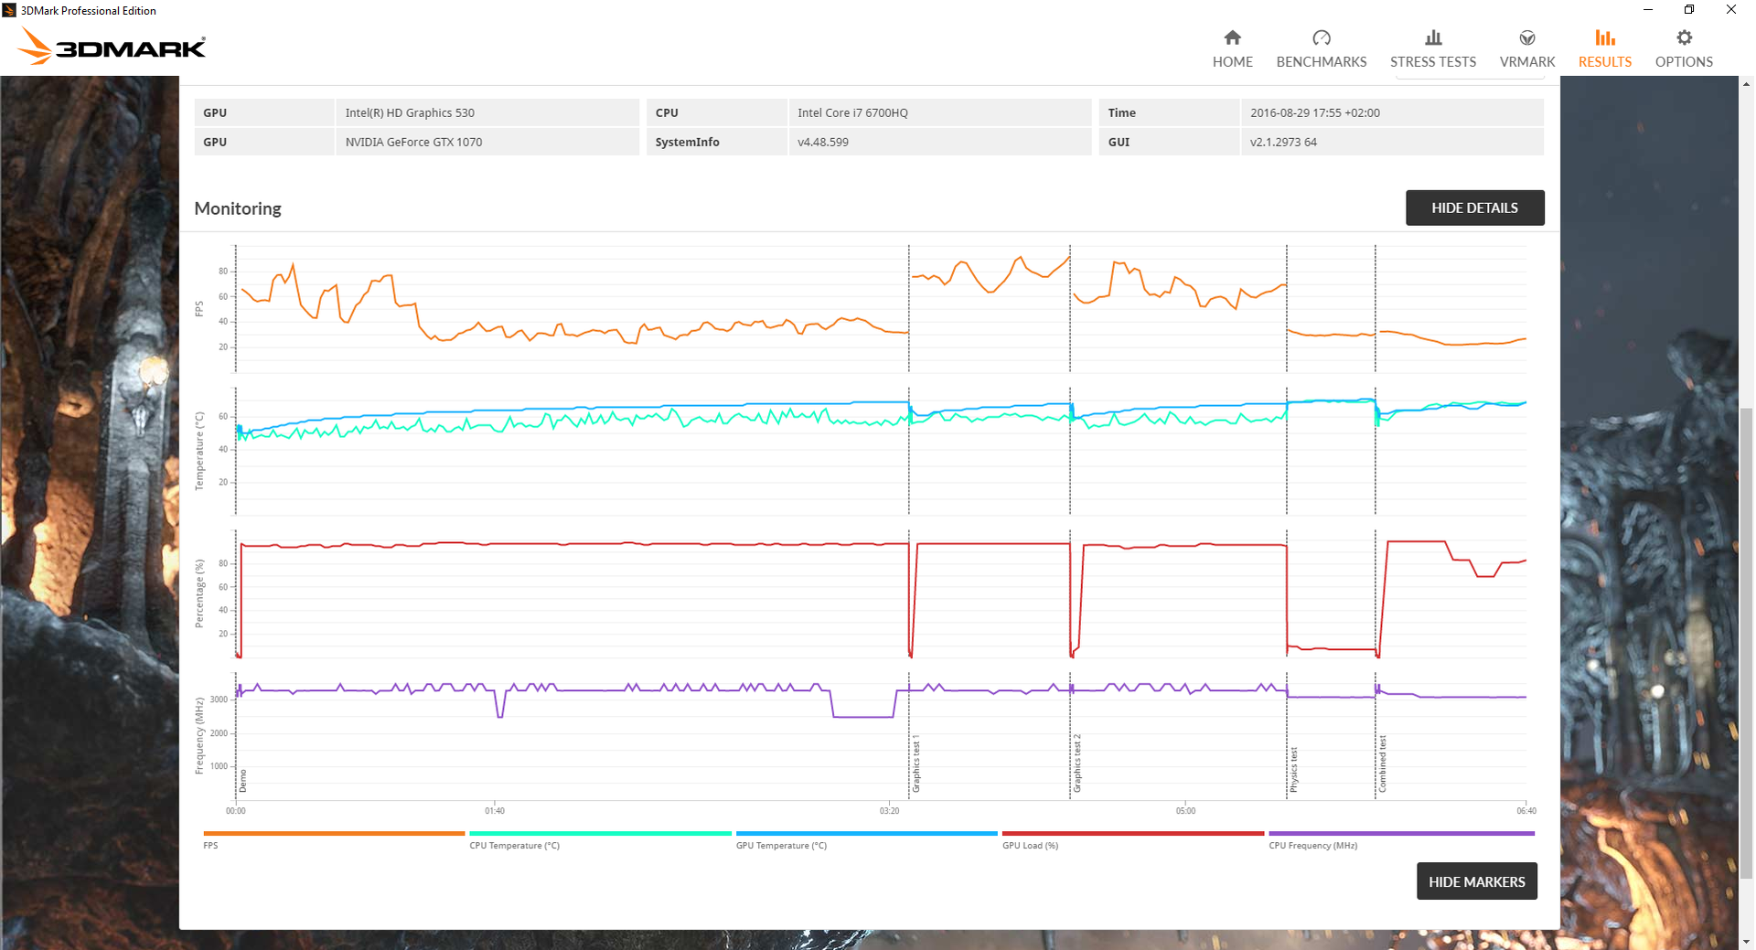The height and width of the screenshot is (950, 1756).
Task: Select the SystemInfo v4.48.599 value
Action: click(x=822, y=142)
